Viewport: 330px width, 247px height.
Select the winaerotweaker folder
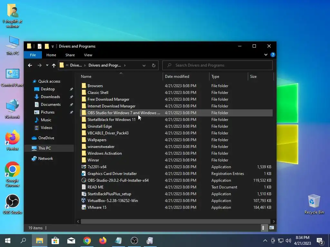pos(101,146)
